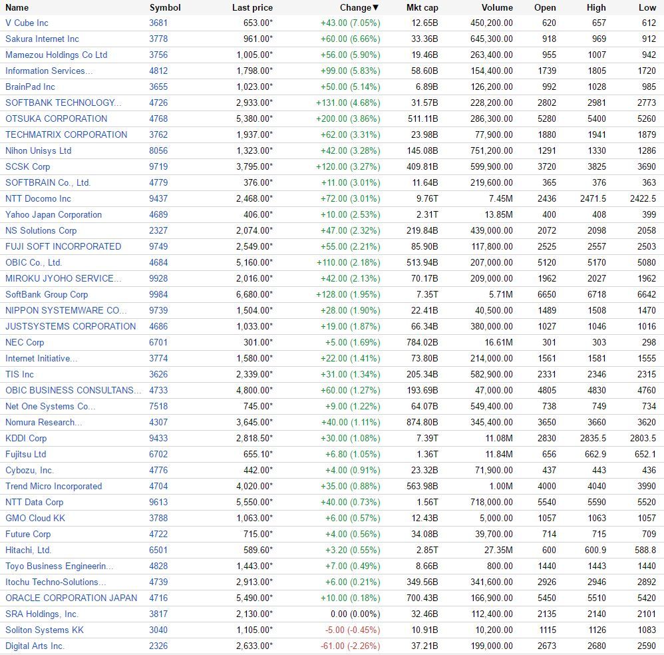Open OTSUKA CORPORATION link
Viewport: 664px width, 655px height.
(56, 118)
